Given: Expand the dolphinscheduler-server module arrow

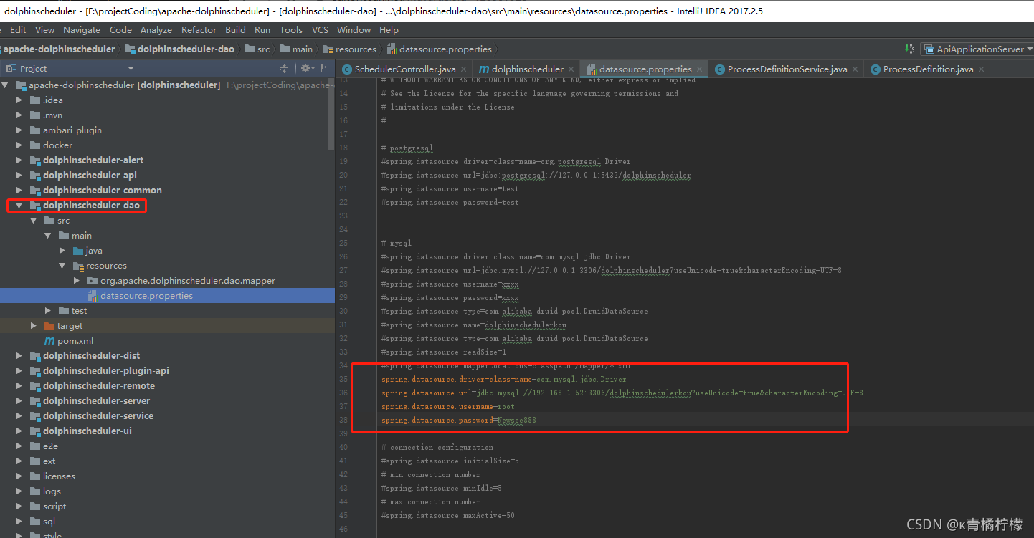Looking at the screenshot, I should 19,401.
